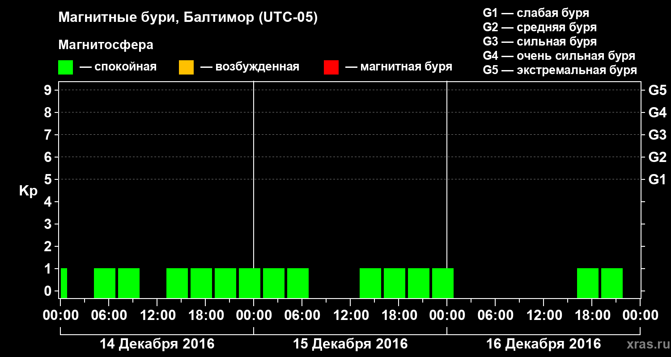Click the 18:00 time label of 14 Декабря
671x357 pixels.
[x=205, y=315]
